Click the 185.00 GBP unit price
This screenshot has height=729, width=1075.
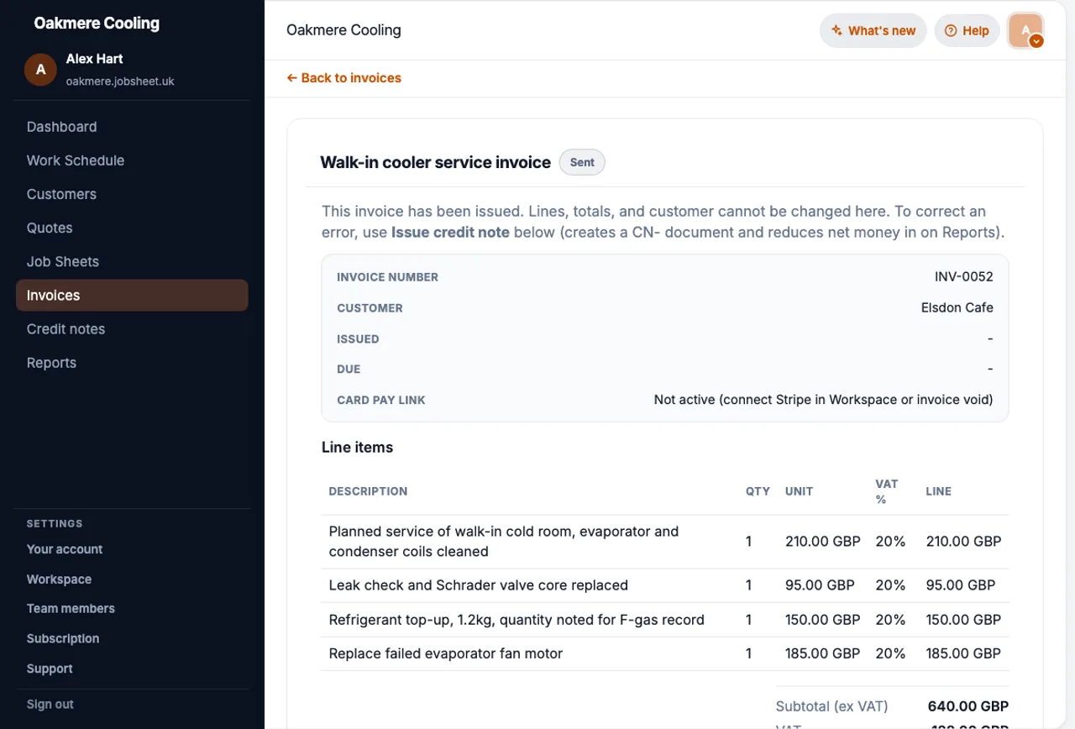coord(822,653)
